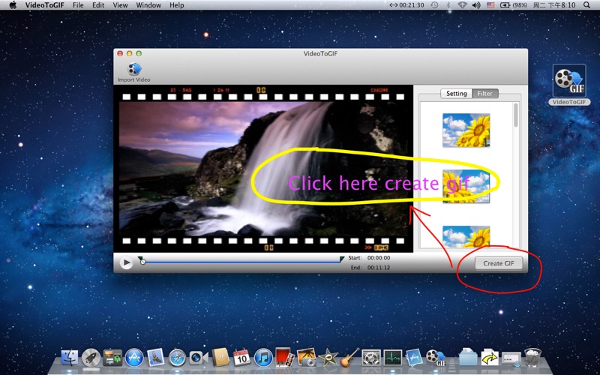Launch GarageBand guitar icon in dock
Viewport: 600px width, 375px height.
[x=349, y=358]
